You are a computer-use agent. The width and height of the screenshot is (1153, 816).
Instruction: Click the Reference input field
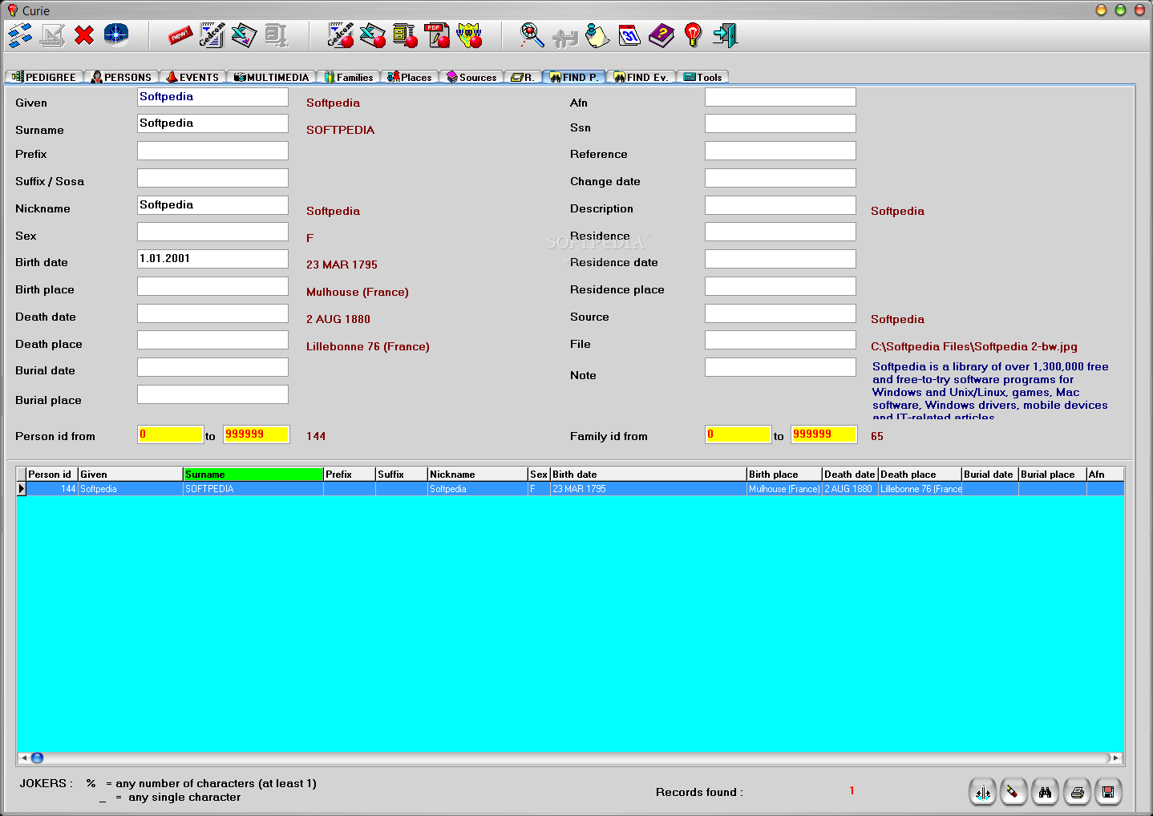click(x=780, y=151)
